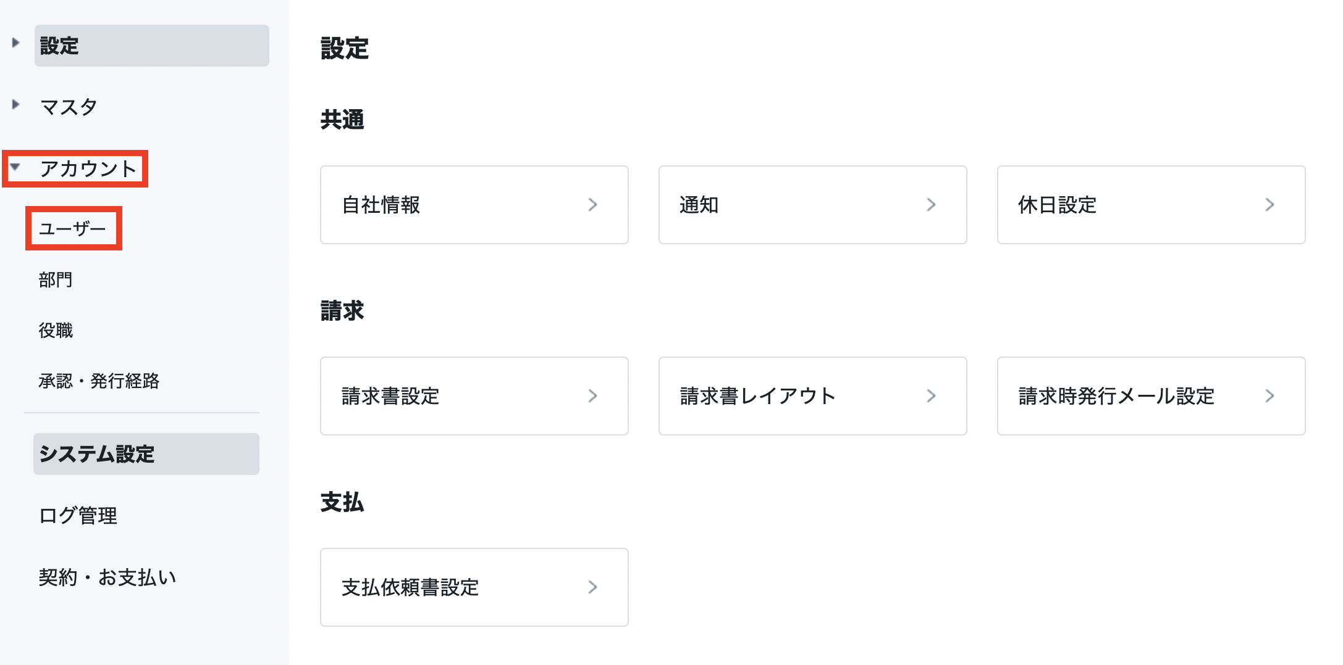This screenshot has width=1343, height=665.
Task: Open ログ管理 from the sidebar
Action: point(78,516)
